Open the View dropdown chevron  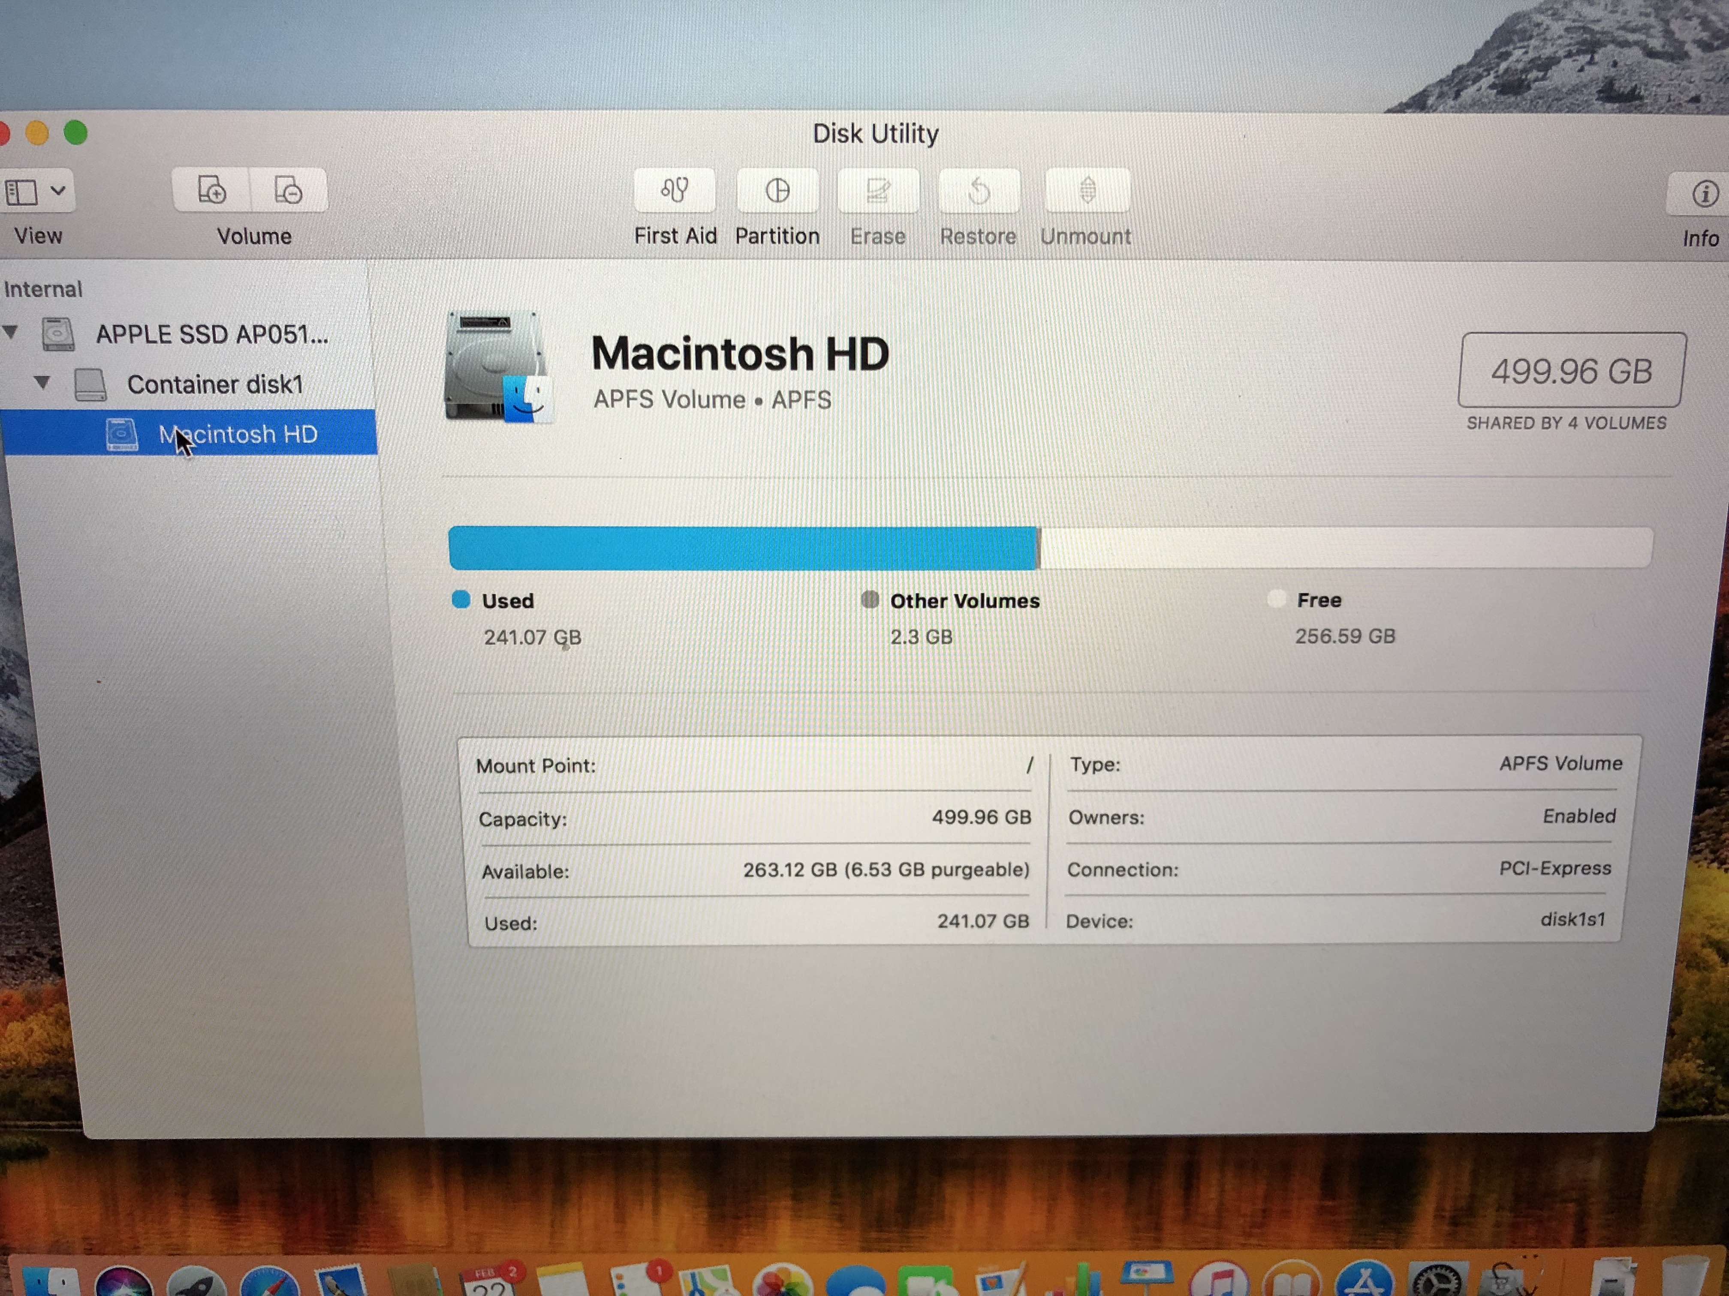[x=58, y=191]
